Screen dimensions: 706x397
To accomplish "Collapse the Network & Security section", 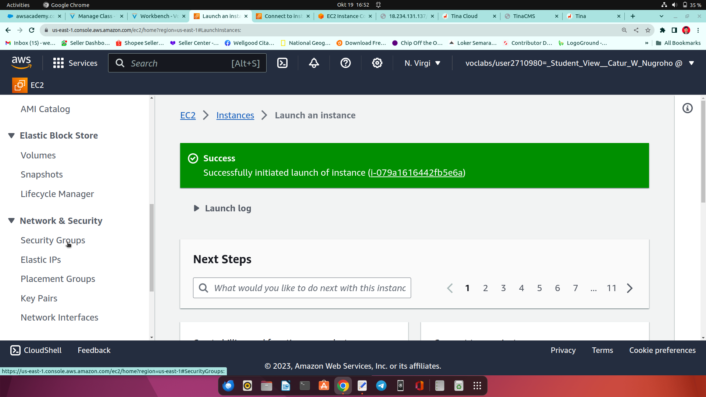I will (x=11, y=221).
